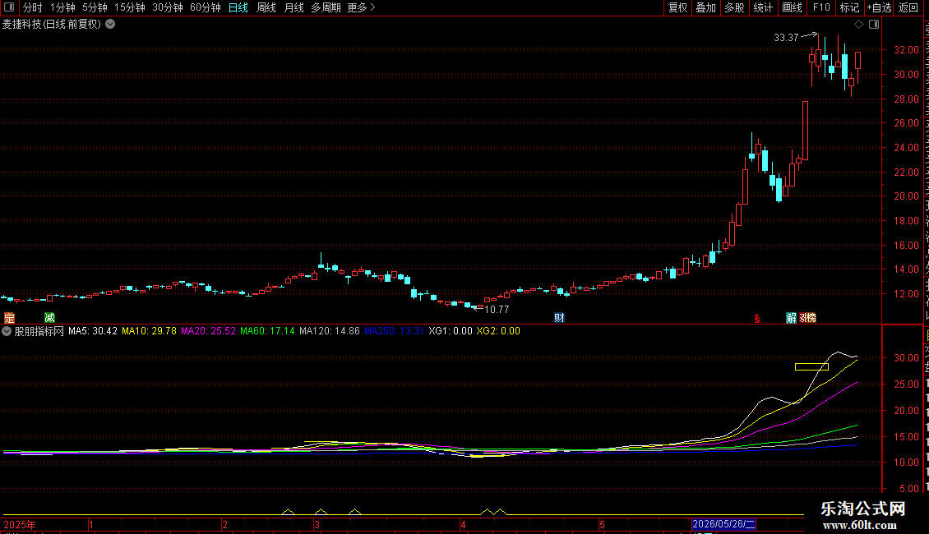Click the MA10: 29.78 label
The width and height of the screenshot is (929, 534).
tap(149, 331)
